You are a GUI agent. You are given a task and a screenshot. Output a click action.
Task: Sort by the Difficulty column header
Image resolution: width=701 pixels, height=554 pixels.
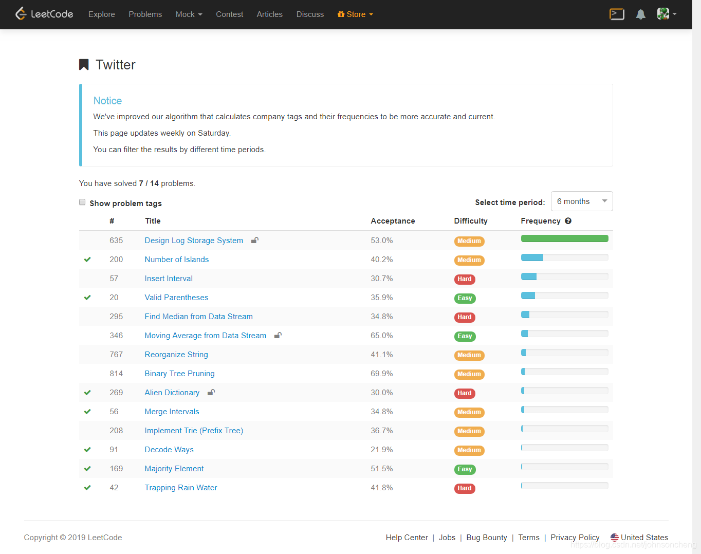[471, 221]
